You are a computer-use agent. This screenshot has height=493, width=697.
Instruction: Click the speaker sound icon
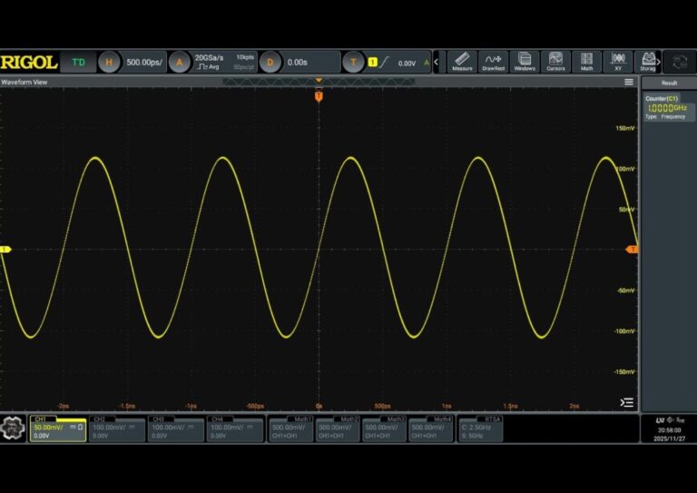coord(671,419)
